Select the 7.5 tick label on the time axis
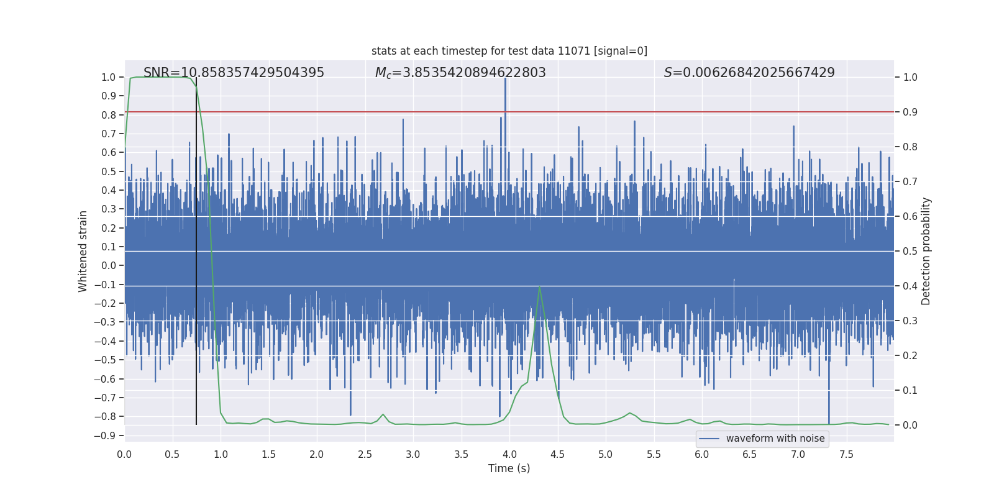 pyautogui.click(x=846, y=454)
